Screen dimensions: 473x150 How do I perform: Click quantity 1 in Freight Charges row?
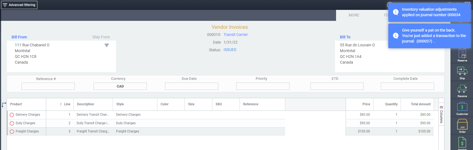tap(396, 131)
